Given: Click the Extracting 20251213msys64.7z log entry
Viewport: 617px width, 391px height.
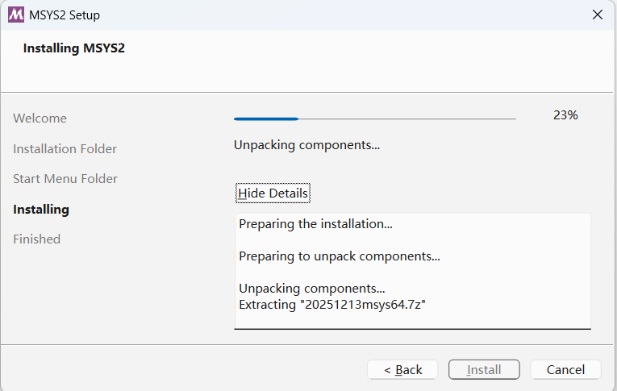Looking at the screenshot, I should pyautogui.click(x=332, y=304).
